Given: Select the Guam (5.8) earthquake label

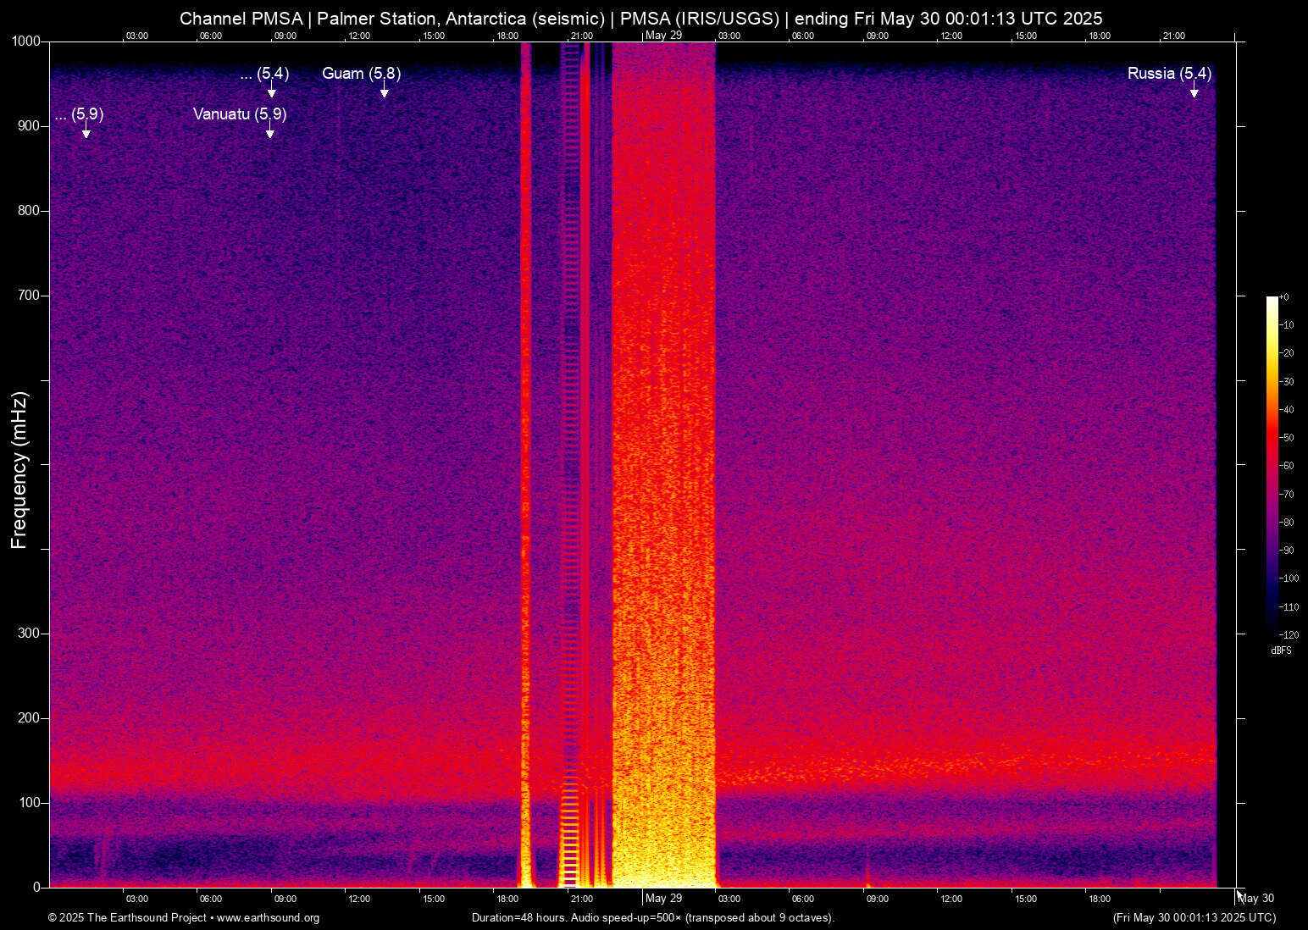Looking at the screenshot, I should pyautogui.click(x=361, y=74).
